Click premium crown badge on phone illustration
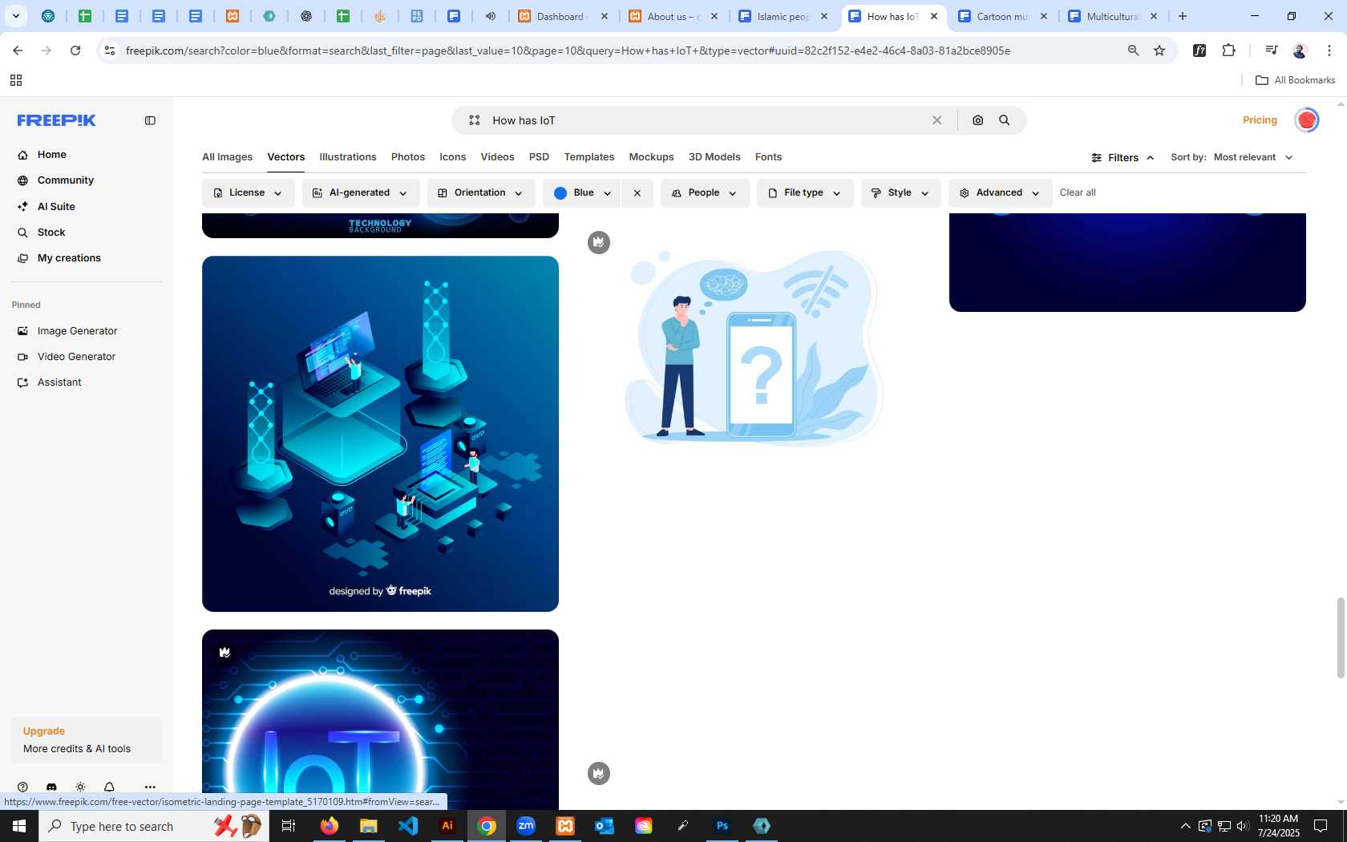The width and height of the screenshot is (1347, 842). pyautogui.click(x=599, y=242)
